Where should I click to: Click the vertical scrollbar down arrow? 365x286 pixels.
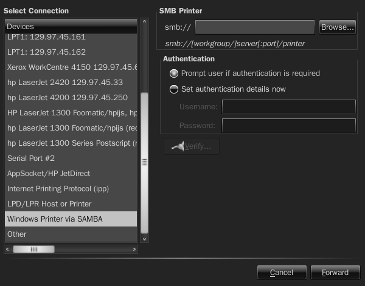pos(144,239)
